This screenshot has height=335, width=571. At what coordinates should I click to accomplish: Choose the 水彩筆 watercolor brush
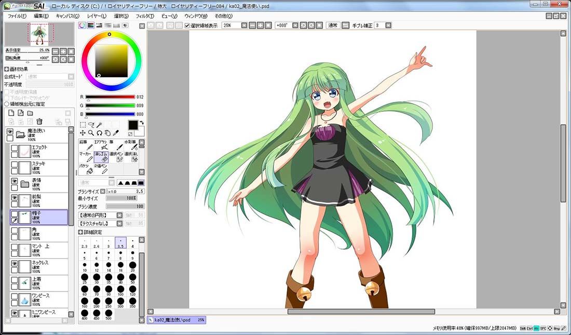pyautogui.click(x=131, y=145)
